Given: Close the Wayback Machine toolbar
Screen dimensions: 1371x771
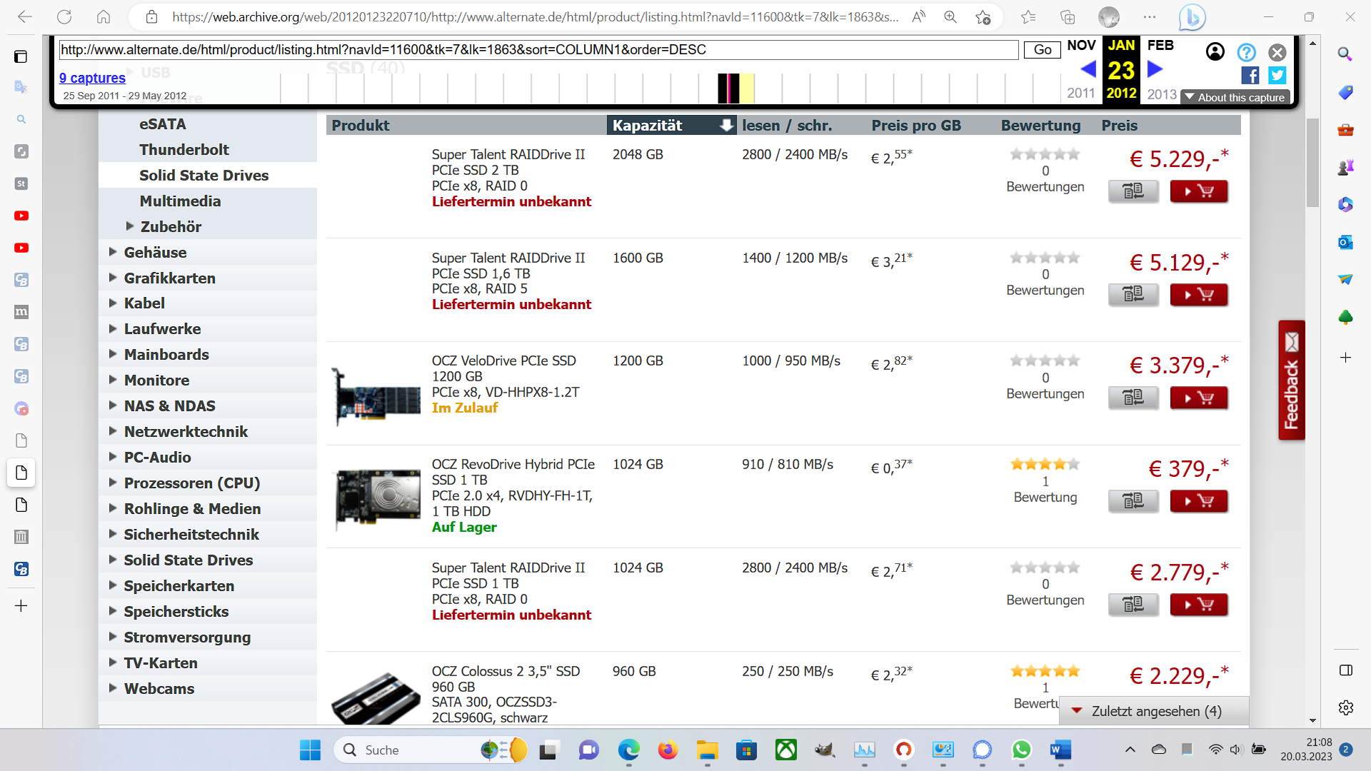Looking at the screenshot, I should (1277, 52).
